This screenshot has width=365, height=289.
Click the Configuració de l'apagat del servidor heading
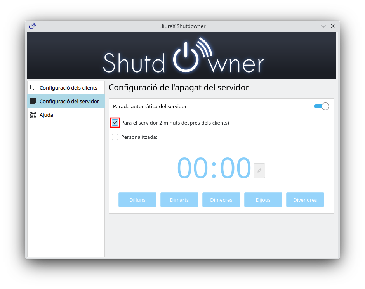(x=179, y=87)
